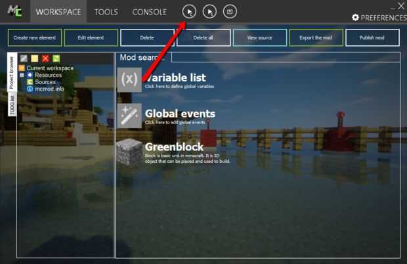The height and width of the screenshot is (264, 407).
Task: Click the export mod circle icon
Action: click(x=230, y=12)
